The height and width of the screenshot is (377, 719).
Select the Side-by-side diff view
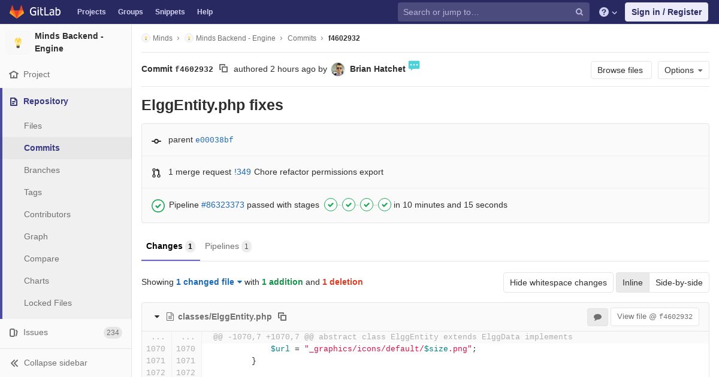pyautogui.click(x=679, y=282)
